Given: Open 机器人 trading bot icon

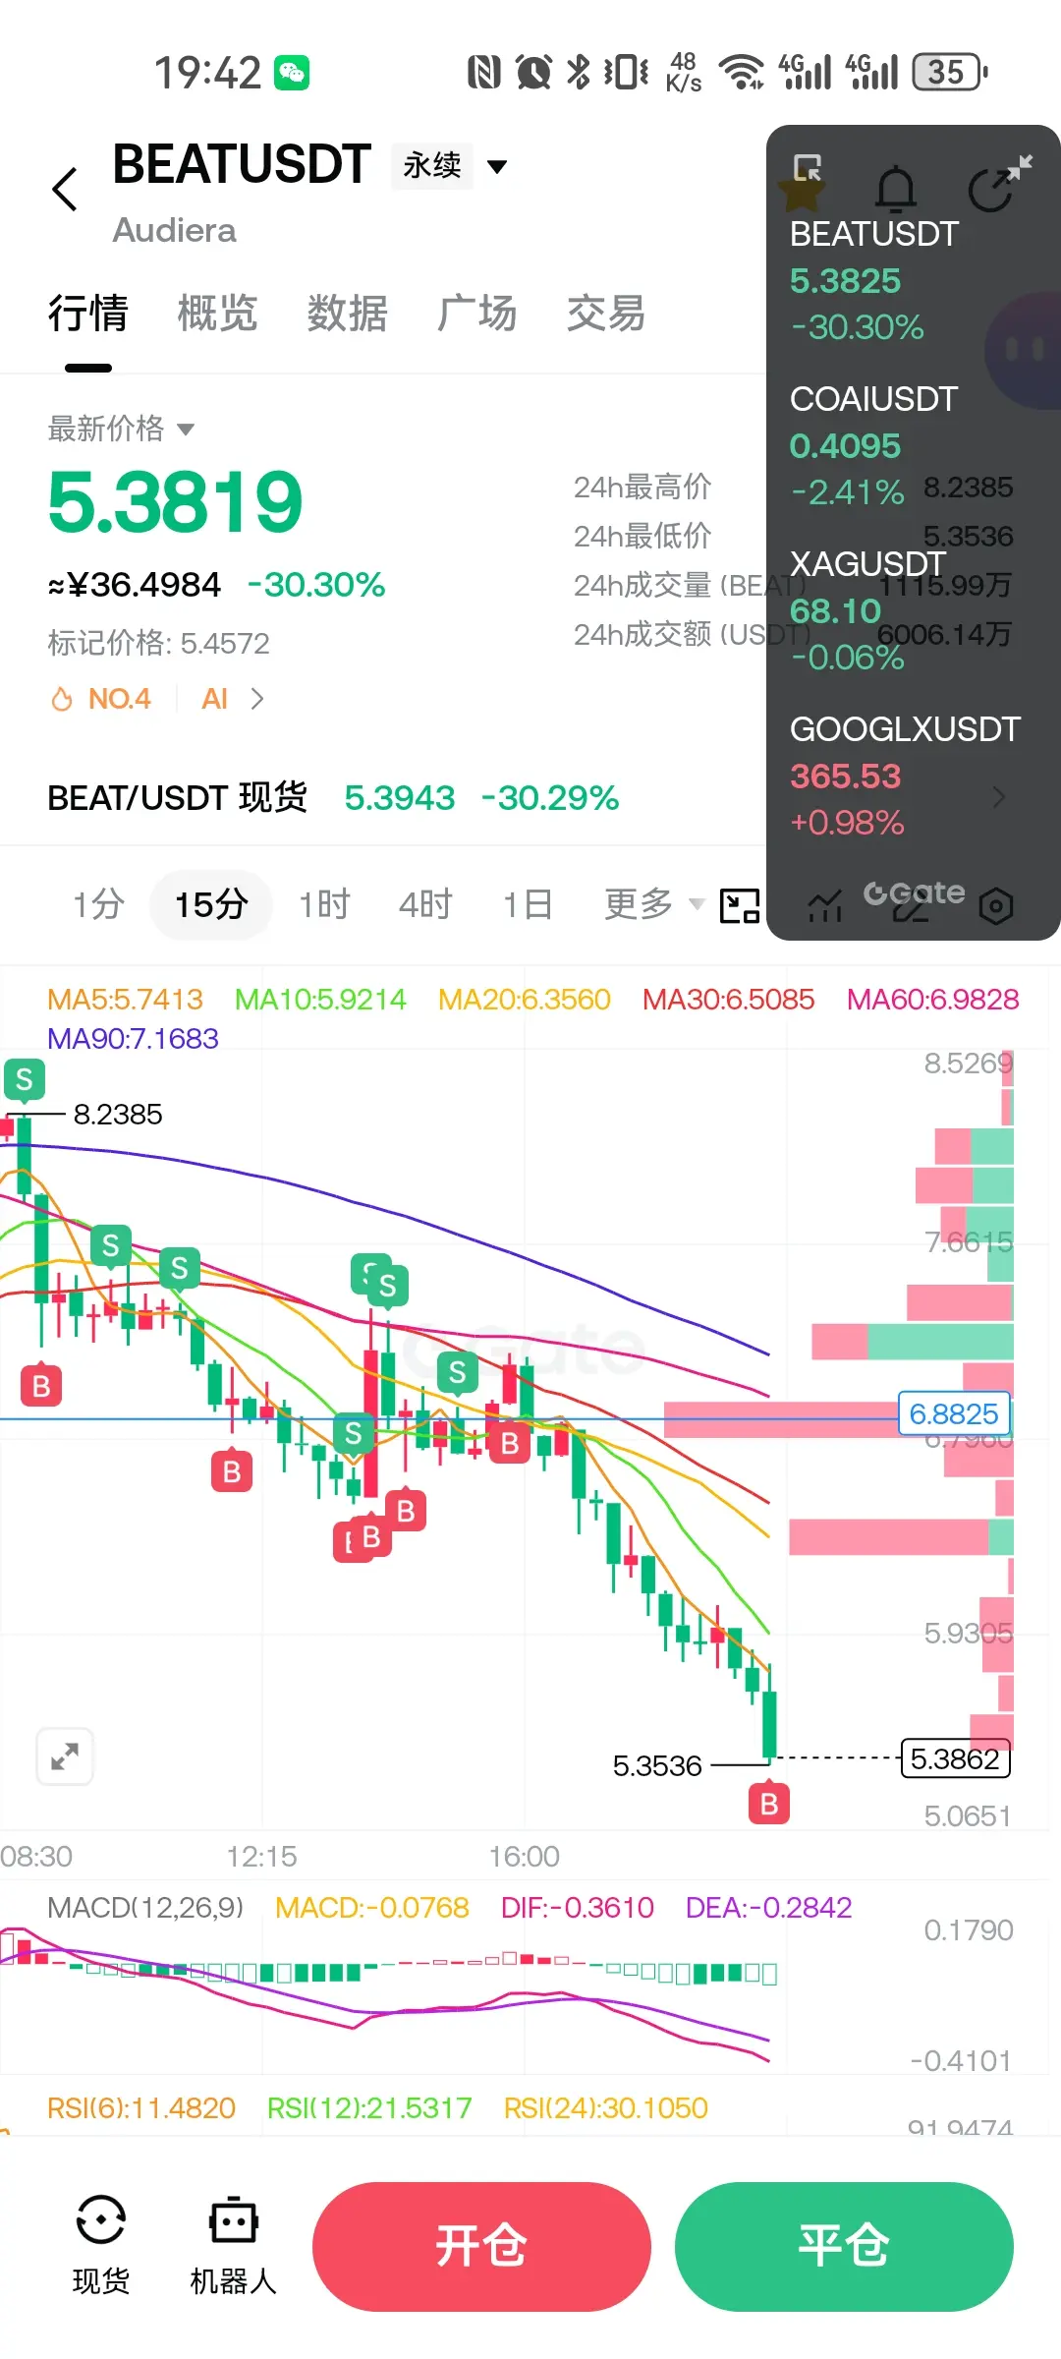Looking at the screenshot, I should pos(233,2246).
